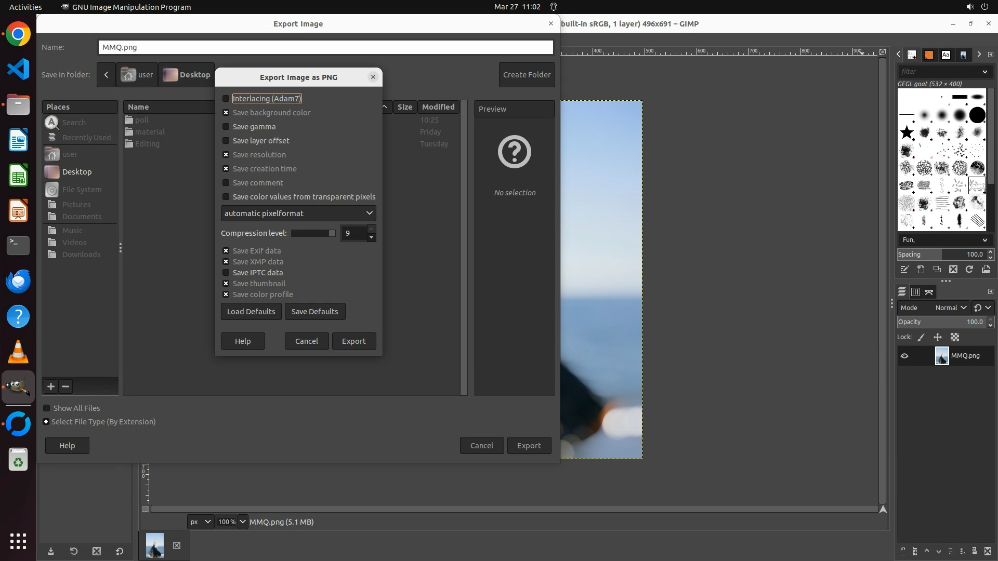Click the lock alpha channel checkerboard icon
Screen dimensions: 998x561
point(955,338)
